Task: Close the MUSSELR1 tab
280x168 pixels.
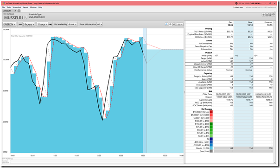Action: [15, 11]
